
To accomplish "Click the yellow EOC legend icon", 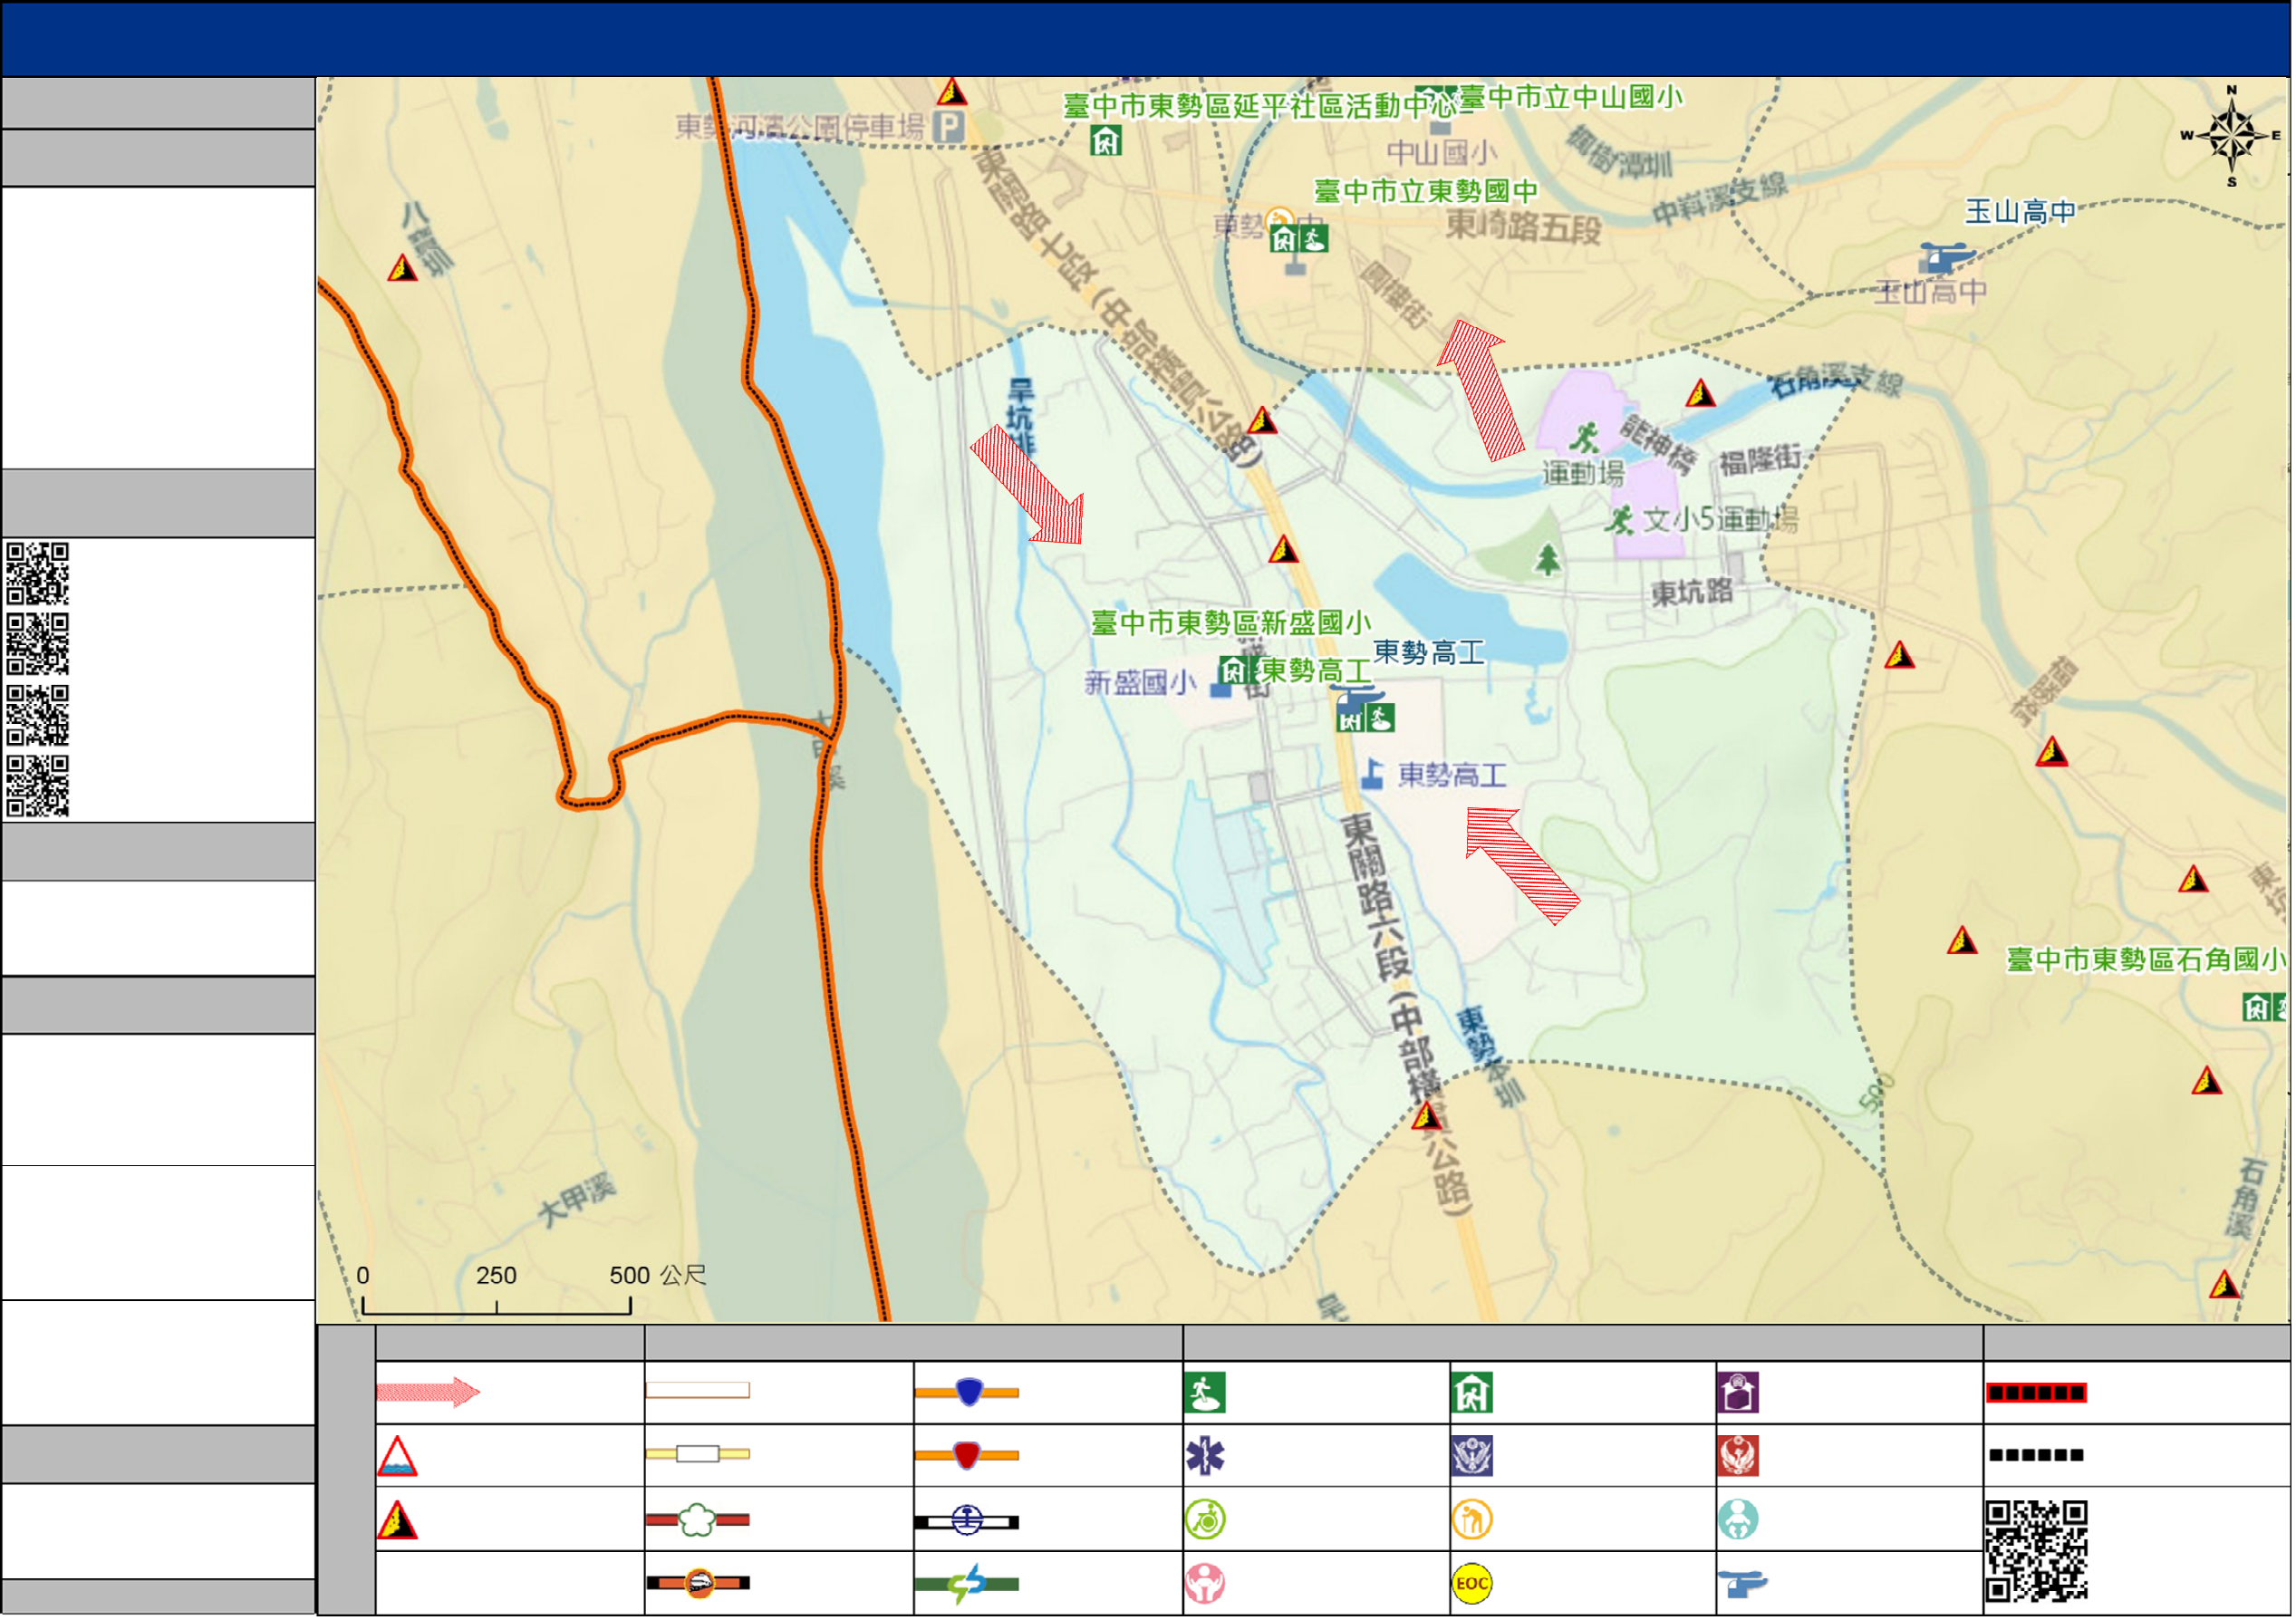I will [x=1472, y=1585].
